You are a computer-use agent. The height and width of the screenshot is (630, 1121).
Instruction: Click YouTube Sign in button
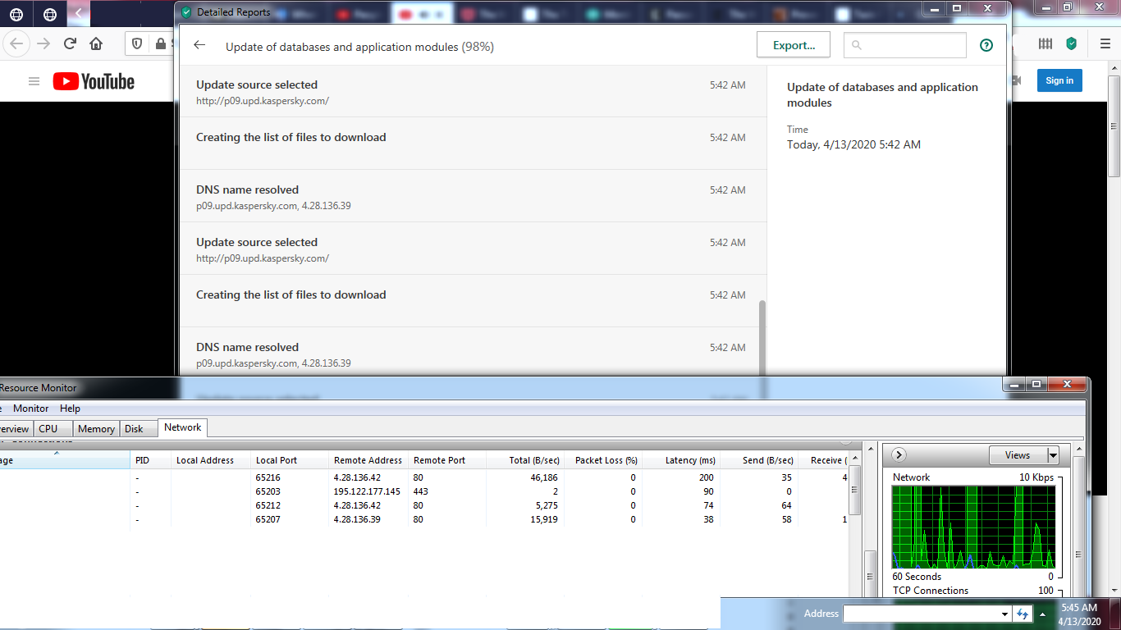click(1059, 80)
